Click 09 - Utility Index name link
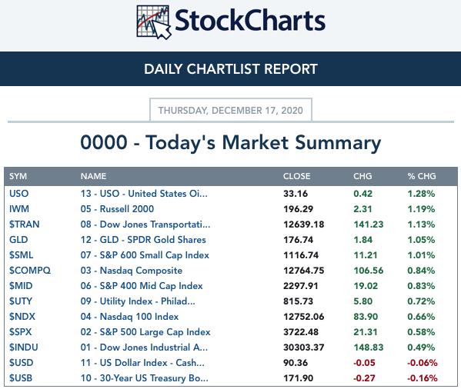This screenshot has width=461, height=389. click(x=138, y=301)
